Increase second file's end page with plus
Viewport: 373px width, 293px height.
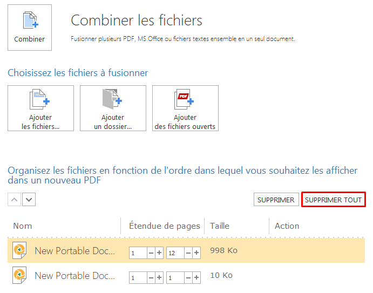196,277
